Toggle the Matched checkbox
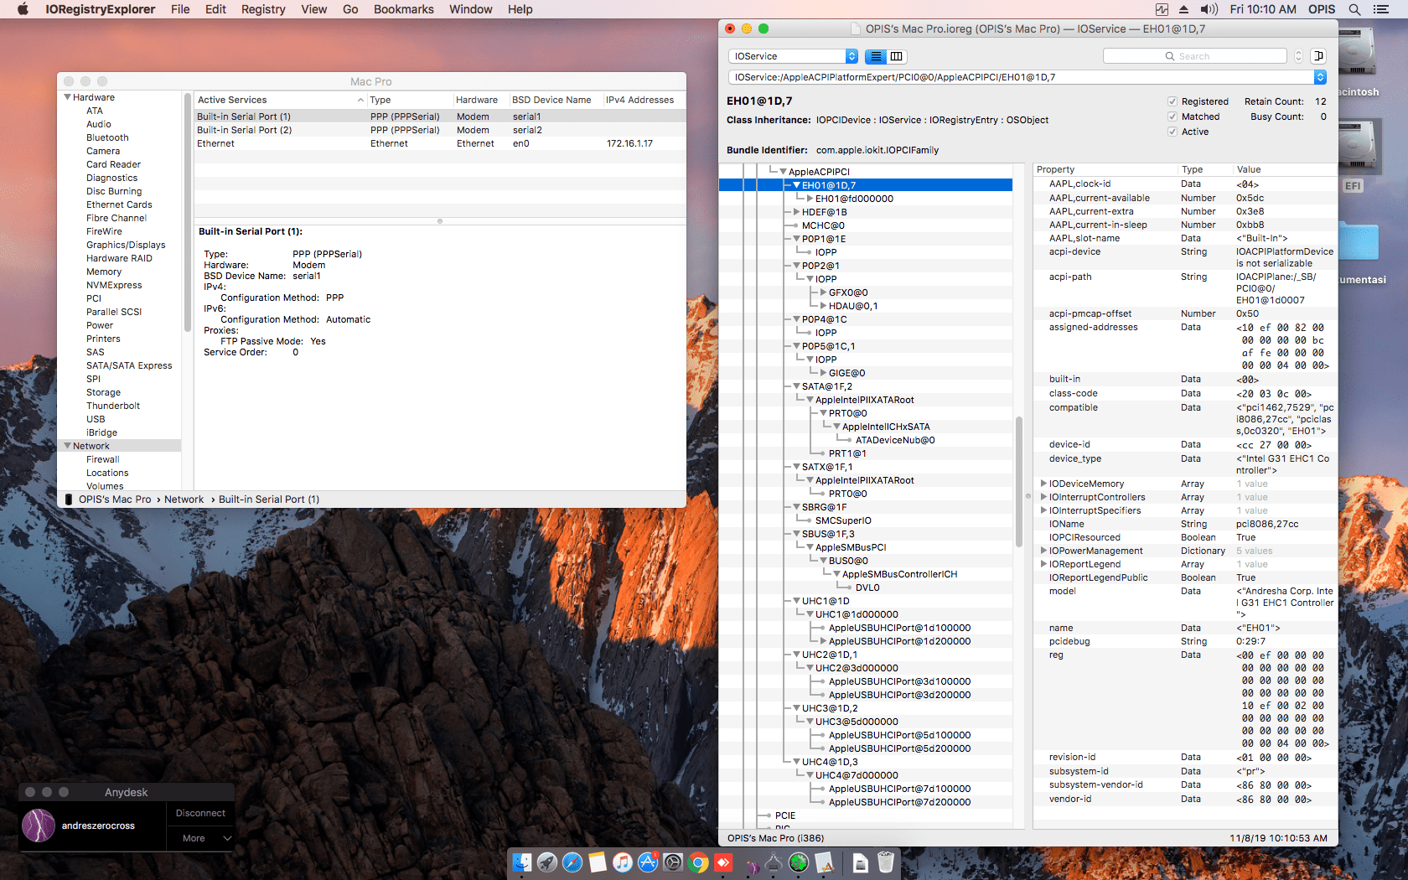The image size is (1408, 880). tap(1172, 116)
